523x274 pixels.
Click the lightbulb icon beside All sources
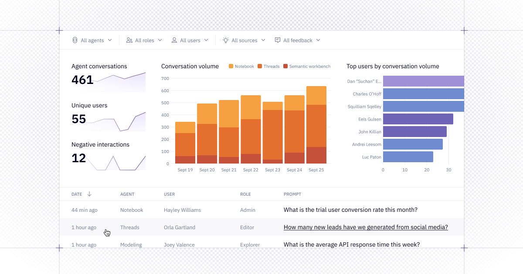(x=226, y=40)
